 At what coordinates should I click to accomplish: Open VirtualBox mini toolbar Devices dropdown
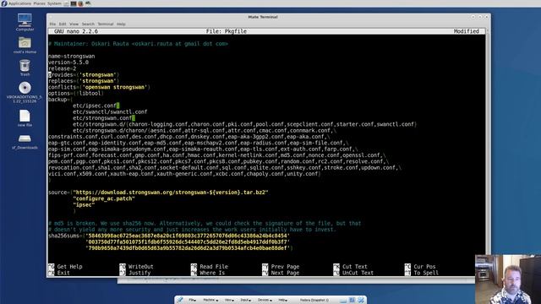pos(265,301)
